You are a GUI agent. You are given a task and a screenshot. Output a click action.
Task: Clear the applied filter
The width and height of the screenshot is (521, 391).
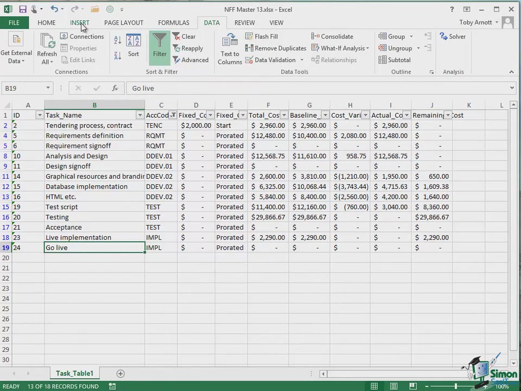coord(184,36)
